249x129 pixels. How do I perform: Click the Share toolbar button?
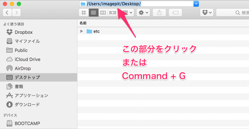(159, 13)
